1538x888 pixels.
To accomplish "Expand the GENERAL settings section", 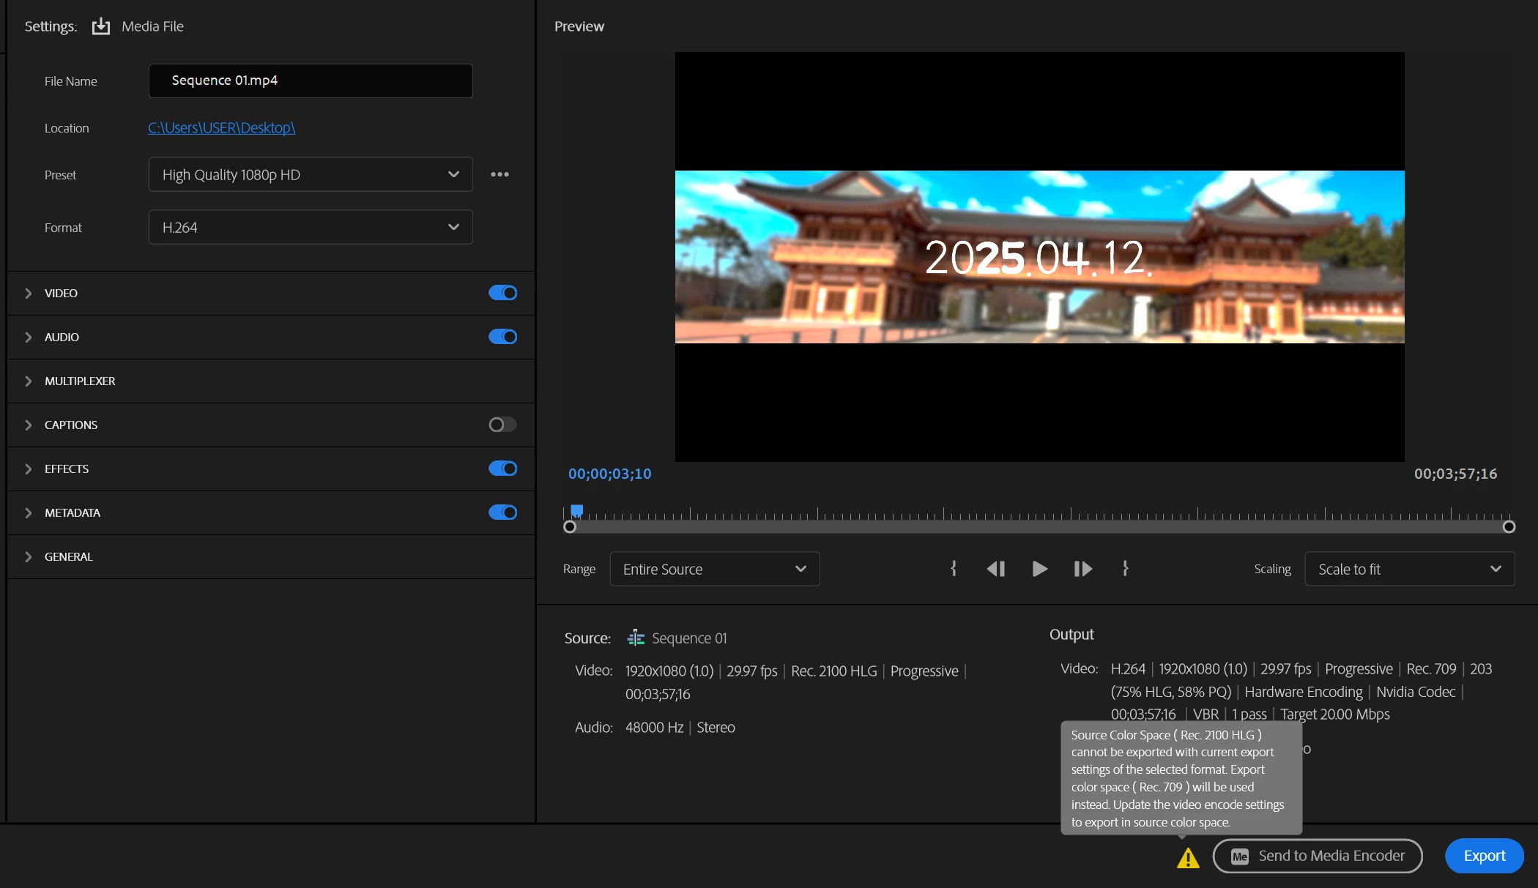I will tap(29, 556).
